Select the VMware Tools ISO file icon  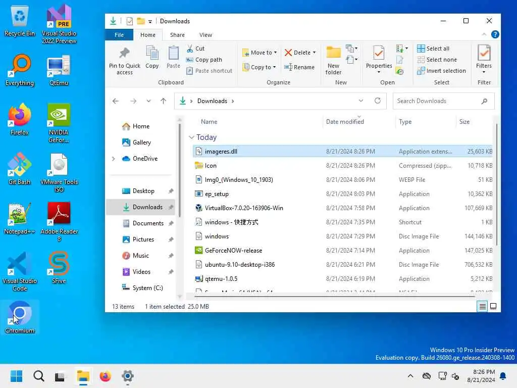(x=59, y=172)
